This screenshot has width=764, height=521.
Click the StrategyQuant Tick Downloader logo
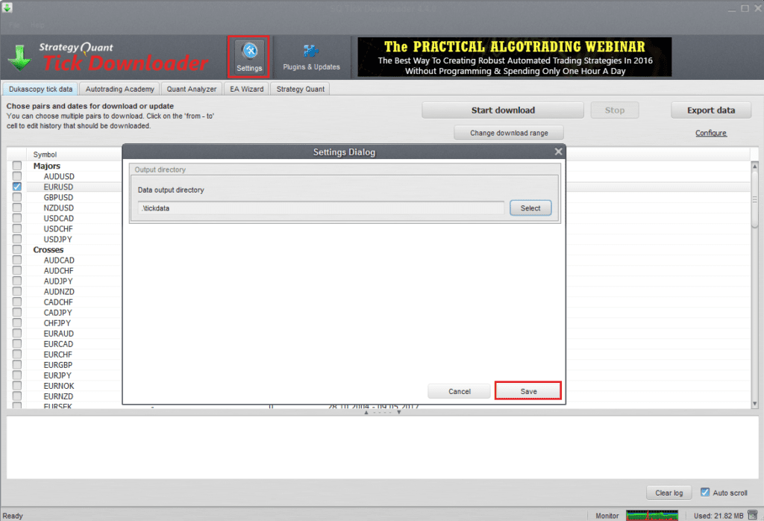coord(110,57)
